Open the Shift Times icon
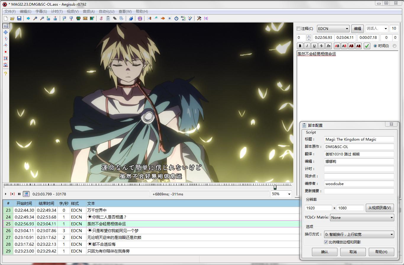This screenshot has width=404, height=265. click(149, 18)
